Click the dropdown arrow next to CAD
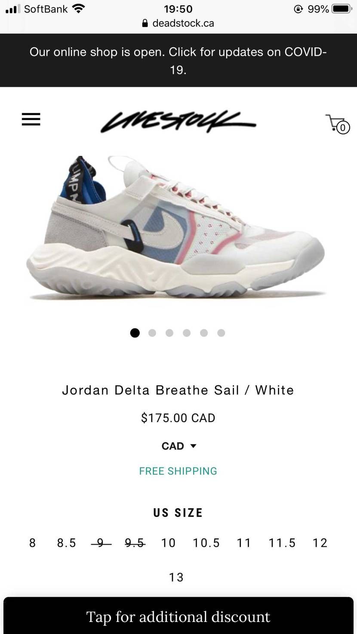 (193, 446)
